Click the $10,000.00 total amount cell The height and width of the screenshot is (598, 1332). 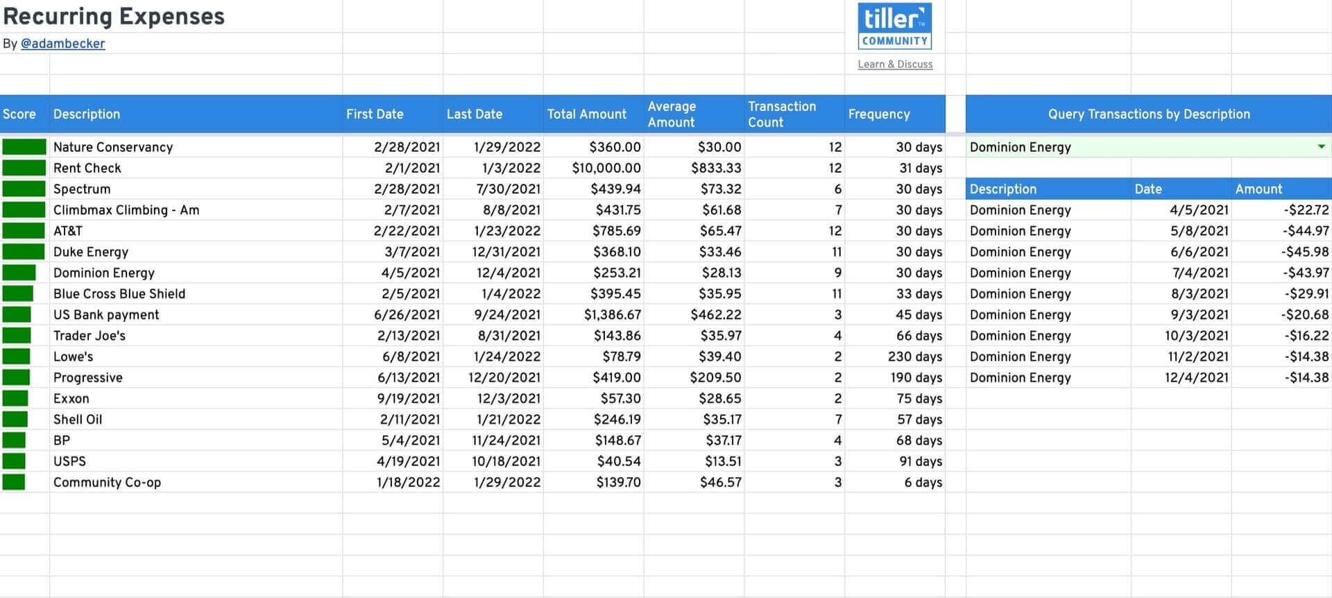[x=606, y=168]
